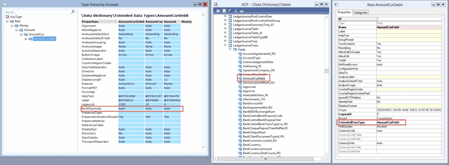Viewport: 449px width, 165px height.
Task: Maximize the AOT Tables window
Action: [321, 4]
